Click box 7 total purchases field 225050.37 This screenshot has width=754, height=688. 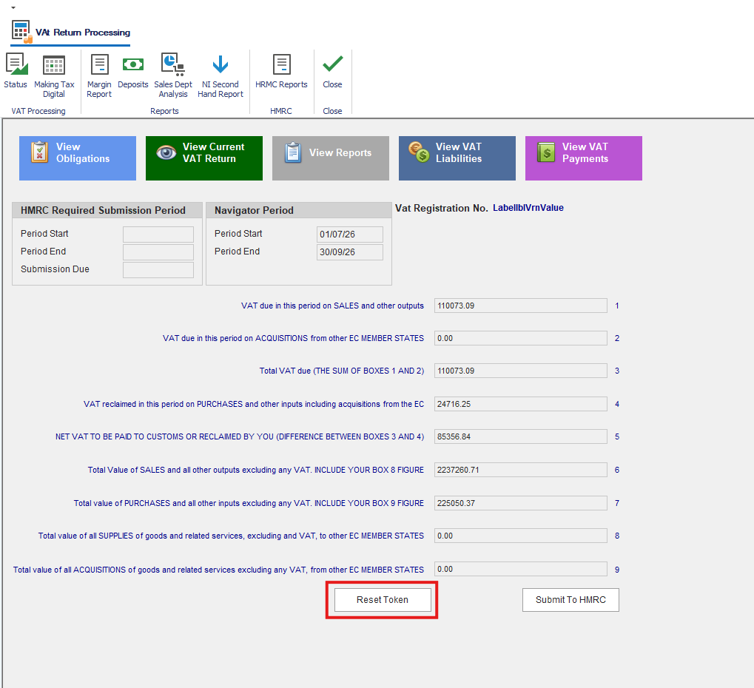[520, 503]
